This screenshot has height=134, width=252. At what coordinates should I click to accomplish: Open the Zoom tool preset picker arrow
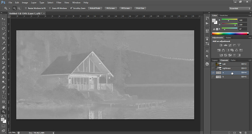tap(9, 8)
